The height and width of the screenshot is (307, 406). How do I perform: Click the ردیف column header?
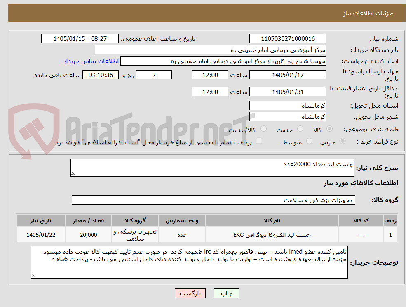click(x=390, y=221)
